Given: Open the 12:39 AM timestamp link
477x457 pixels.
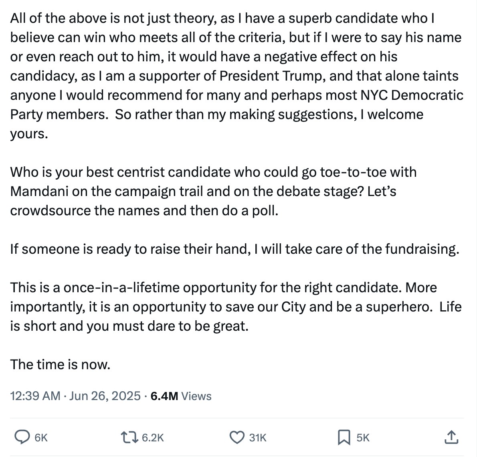Looking at the screenshot, I should pyautogui.click(x=35, y=396).
